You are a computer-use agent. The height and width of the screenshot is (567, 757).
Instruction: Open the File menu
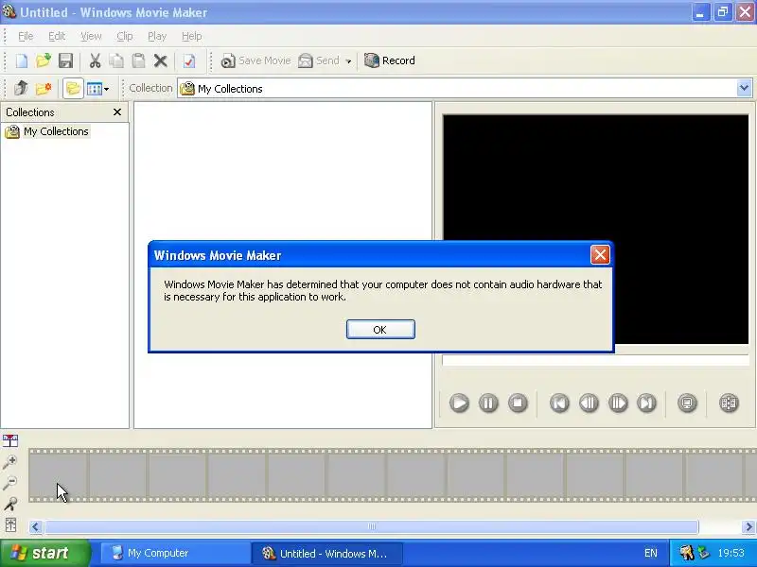pos(26,36)
